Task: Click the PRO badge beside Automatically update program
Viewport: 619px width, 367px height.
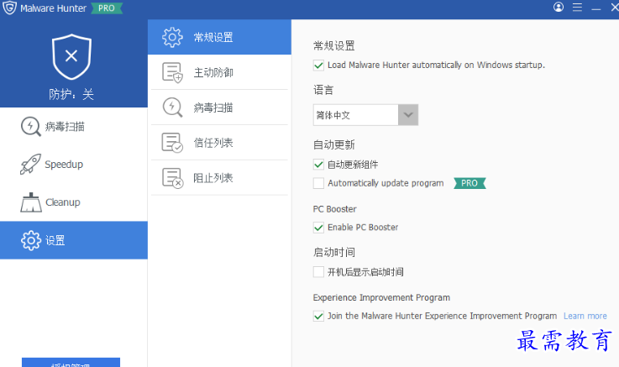Action: [469, 183]
